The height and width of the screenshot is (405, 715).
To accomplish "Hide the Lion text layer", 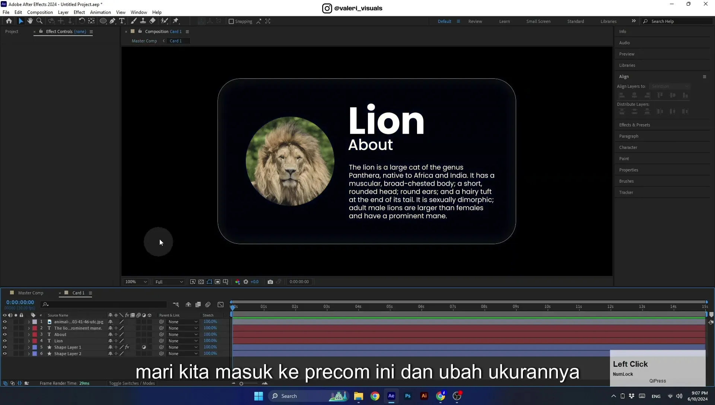I will [x=5, y=341].
